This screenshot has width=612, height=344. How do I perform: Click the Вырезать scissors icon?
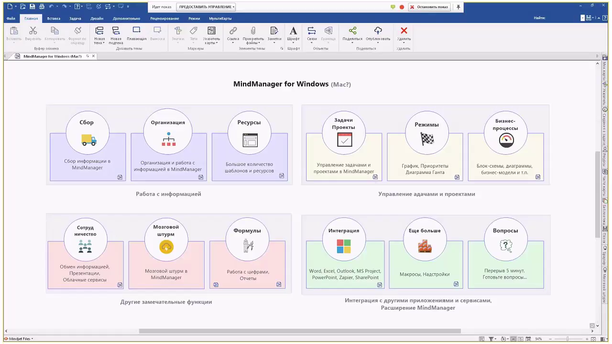coord(33,31)
